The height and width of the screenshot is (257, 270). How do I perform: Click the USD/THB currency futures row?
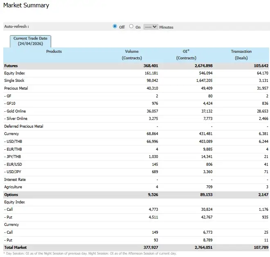pos(14,142)
